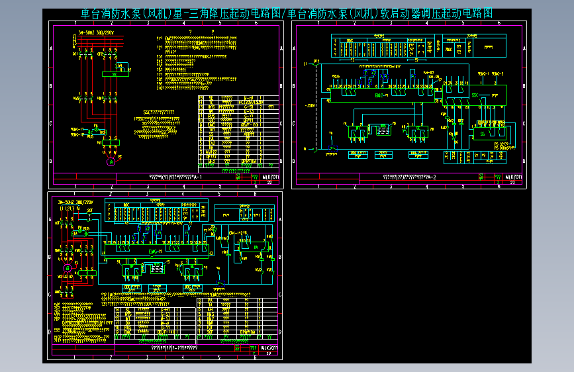
Task: Click the cyan terminal table at the top of the top-right sheet
Action: (419, 46)
